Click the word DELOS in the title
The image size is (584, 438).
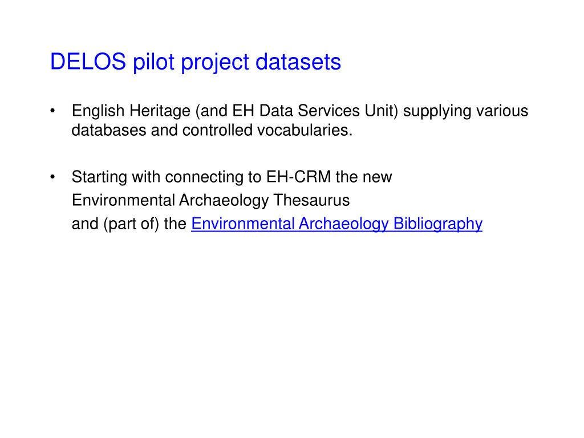pyautogui.click(x=88, y=62)
